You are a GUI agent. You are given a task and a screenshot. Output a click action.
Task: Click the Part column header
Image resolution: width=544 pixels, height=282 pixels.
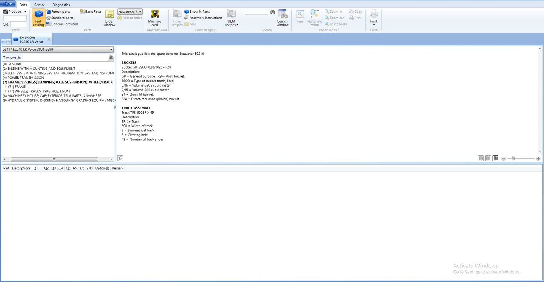click(x=6, y=168)
